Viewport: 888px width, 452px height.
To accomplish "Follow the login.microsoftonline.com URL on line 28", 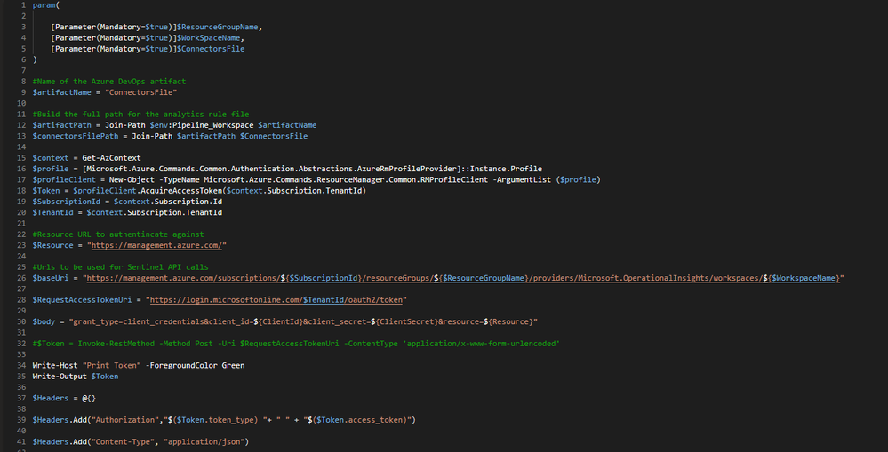I will click(x=276, y=300).
